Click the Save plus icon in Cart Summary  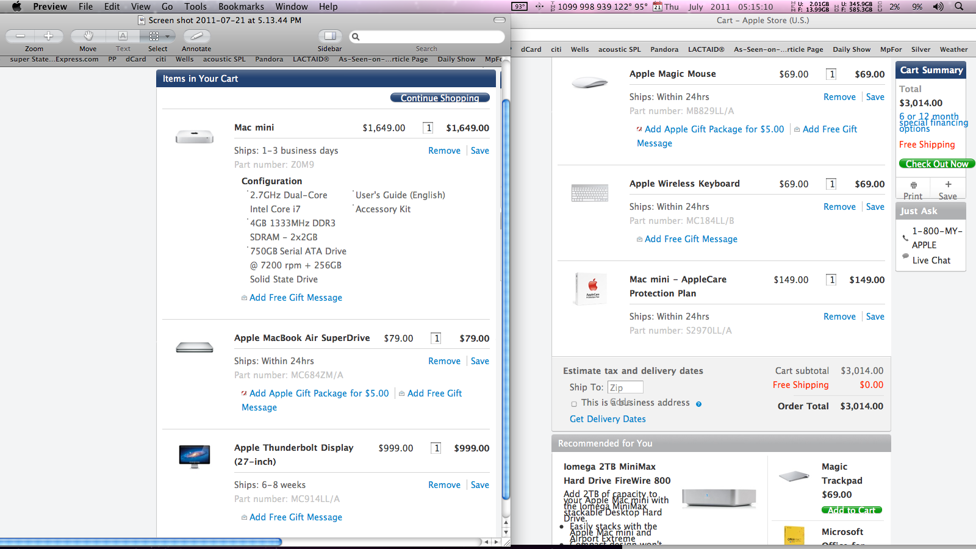click(948, 184)
